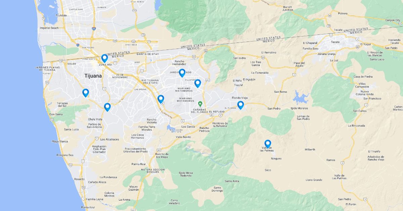Click the Playa Blanca label
Screen dimensions: 403x211
60,142
